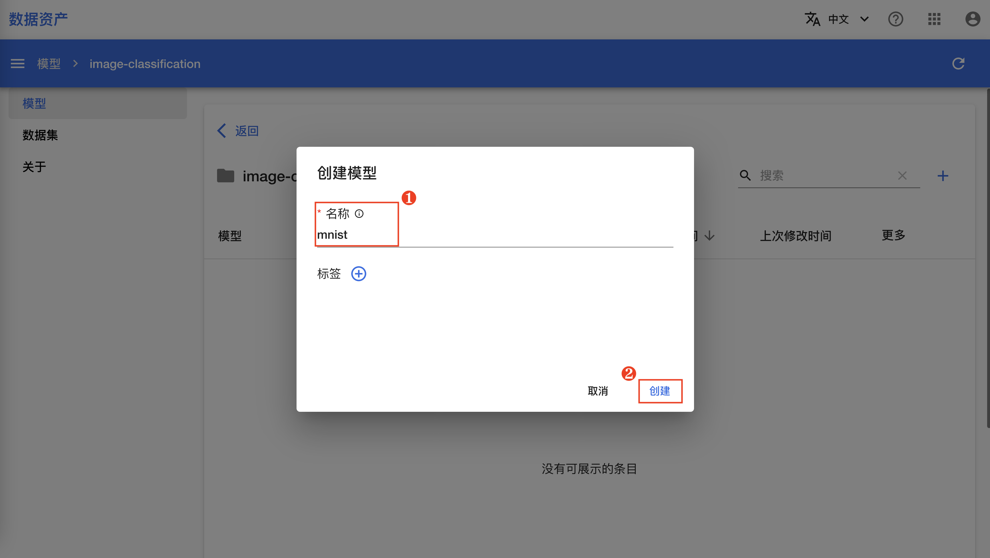Open the help question-mark icon
The image size is (990, 558).
[895, 19]
